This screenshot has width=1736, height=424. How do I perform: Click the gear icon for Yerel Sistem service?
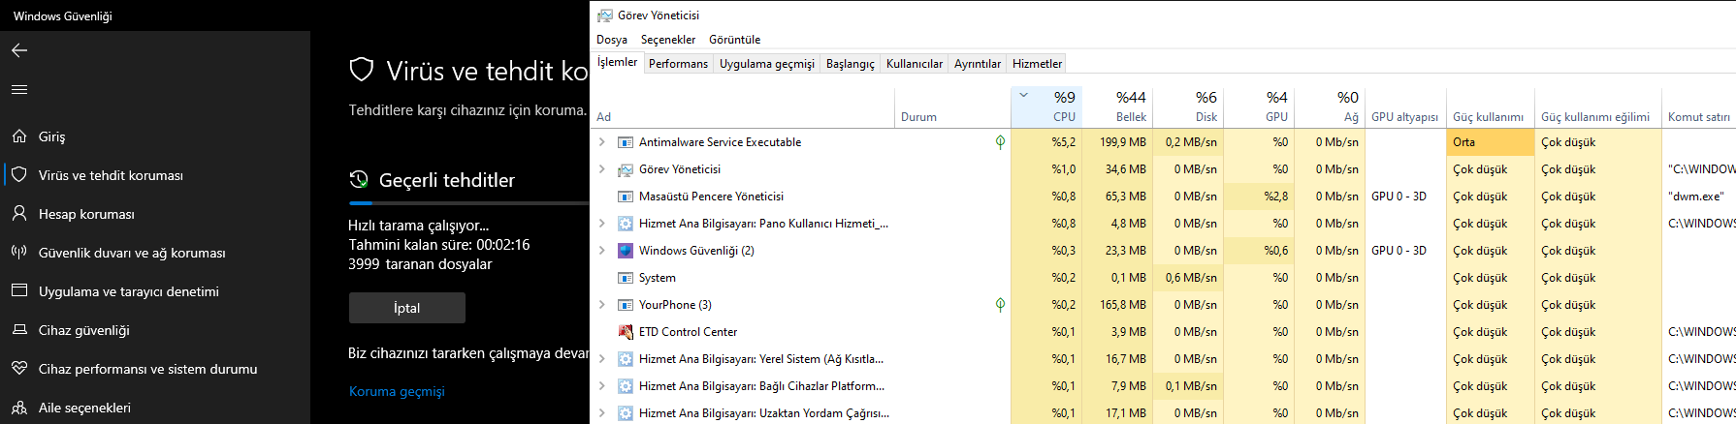click(626, 359)
